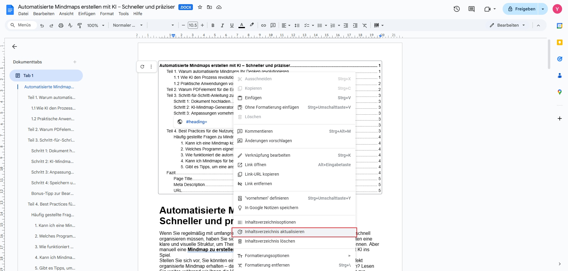Image resolution: width=568 pixels, height=271 pixels.
Task: Refresh table of contents icon
Action: click(142, 67)
